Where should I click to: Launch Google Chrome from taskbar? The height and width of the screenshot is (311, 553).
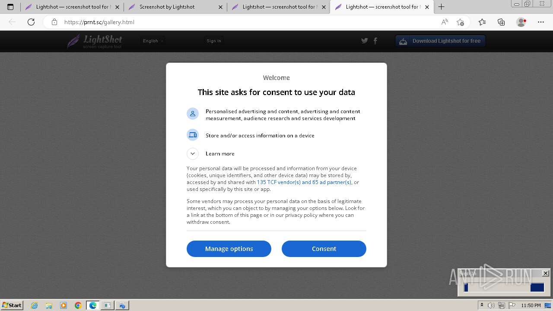(78, 305)
